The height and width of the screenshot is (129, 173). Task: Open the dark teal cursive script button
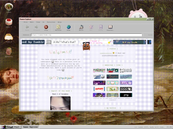pyautogui.click(x=112, y=76)
